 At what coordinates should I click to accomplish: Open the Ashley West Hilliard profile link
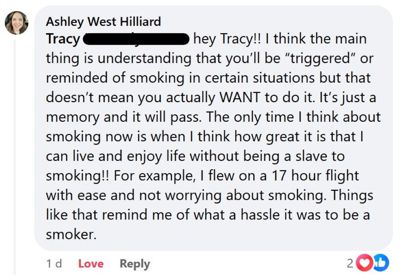pos(104,21)
